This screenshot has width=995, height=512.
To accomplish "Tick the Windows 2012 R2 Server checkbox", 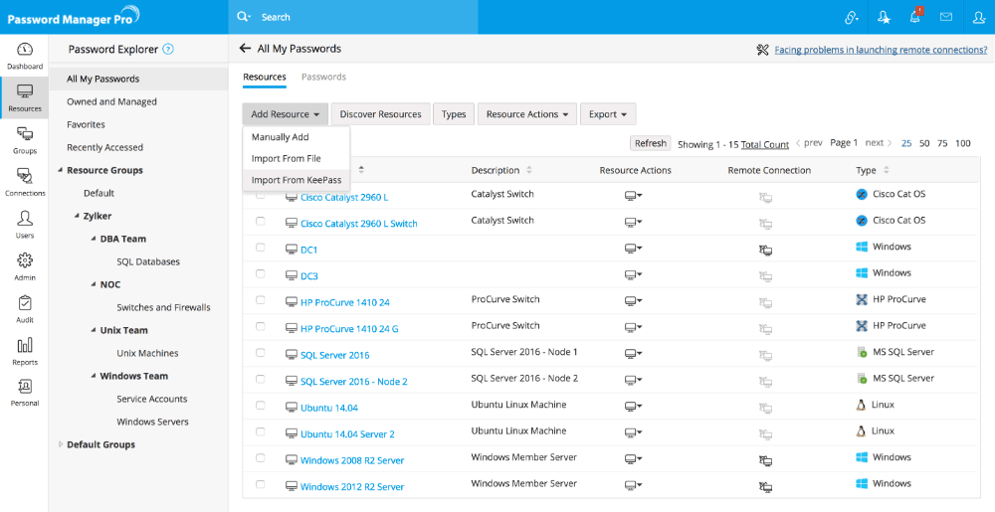I will pos(261,485).
